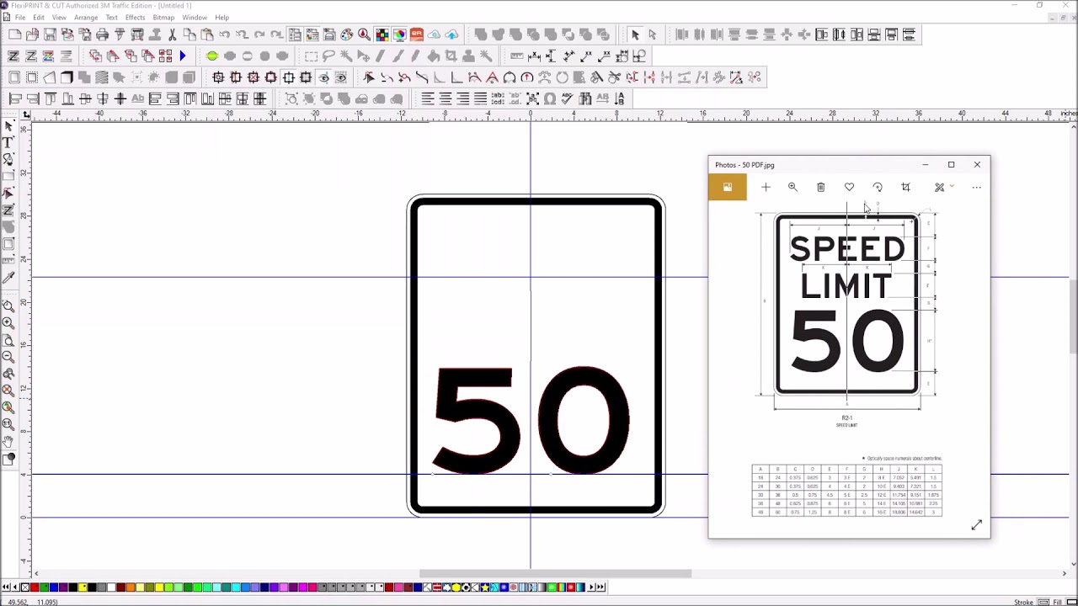Click the Copy icon in main toolbar
This screenshot has height=606, width=1078.
[189, 35]
